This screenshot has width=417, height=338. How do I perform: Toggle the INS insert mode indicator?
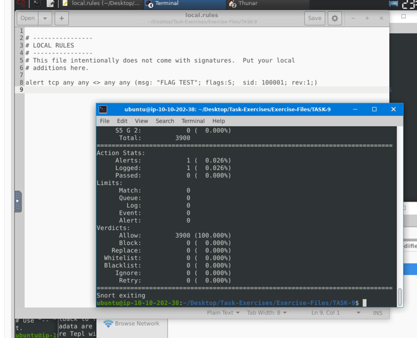(377, 313)
